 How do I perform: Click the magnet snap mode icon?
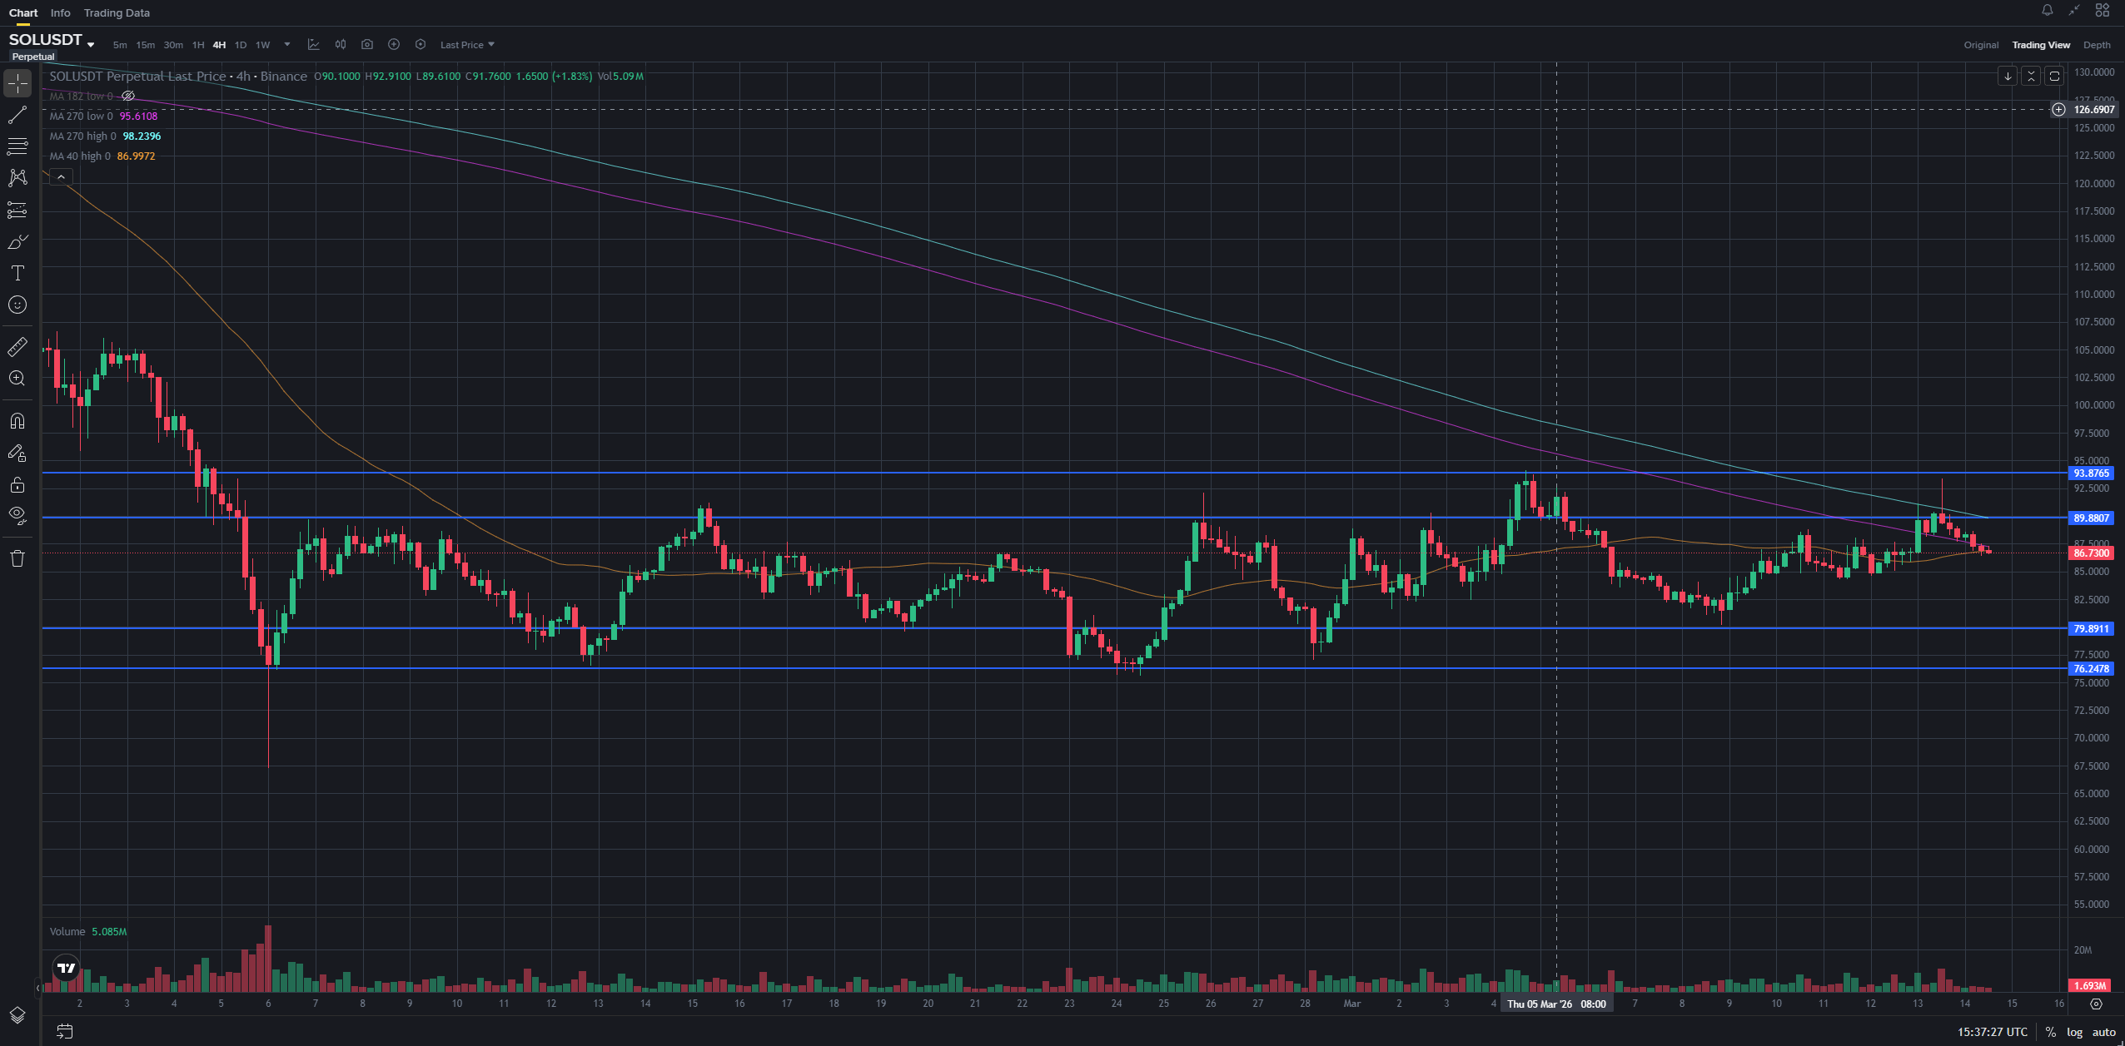tap(17, 421)
